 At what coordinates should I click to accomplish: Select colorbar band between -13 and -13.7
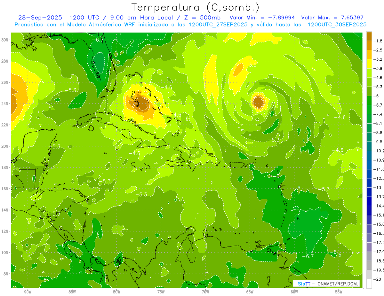tap(369, 192)
